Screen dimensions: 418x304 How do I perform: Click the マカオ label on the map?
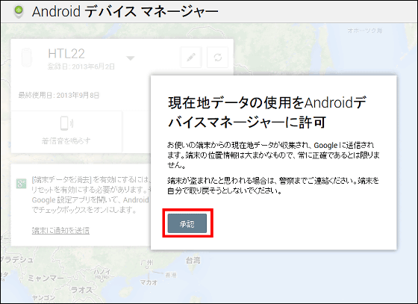coord(149,282)
